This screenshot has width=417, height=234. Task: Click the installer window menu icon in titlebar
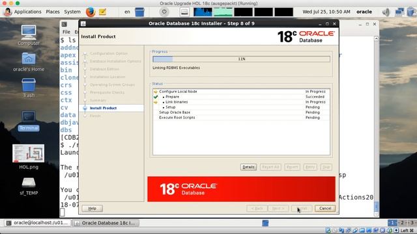pyautogui.click(x=83, y=23)
